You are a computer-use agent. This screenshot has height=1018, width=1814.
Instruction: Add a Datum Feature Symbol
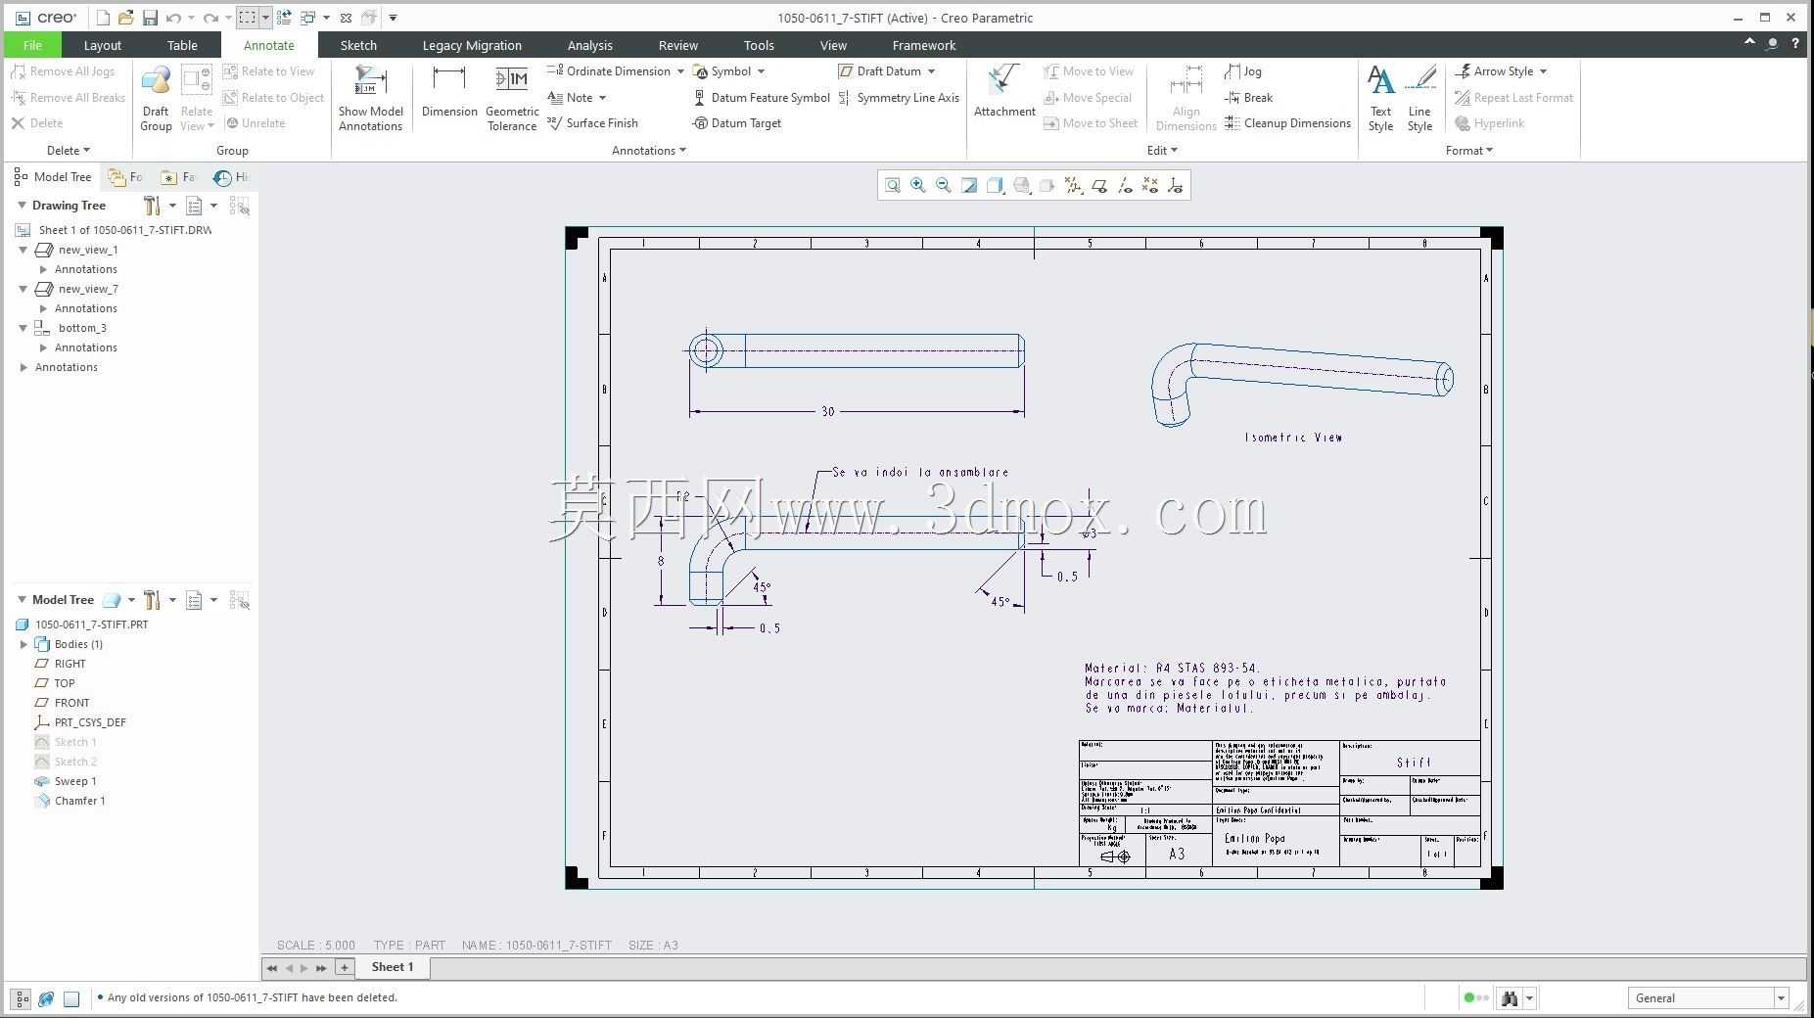click(x=762, y=98)
